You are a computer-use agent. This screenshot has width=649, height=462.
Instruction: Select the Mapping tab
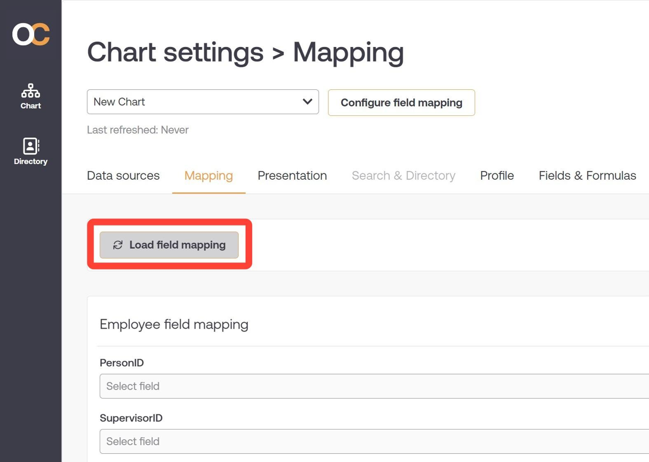pos(209,176)
